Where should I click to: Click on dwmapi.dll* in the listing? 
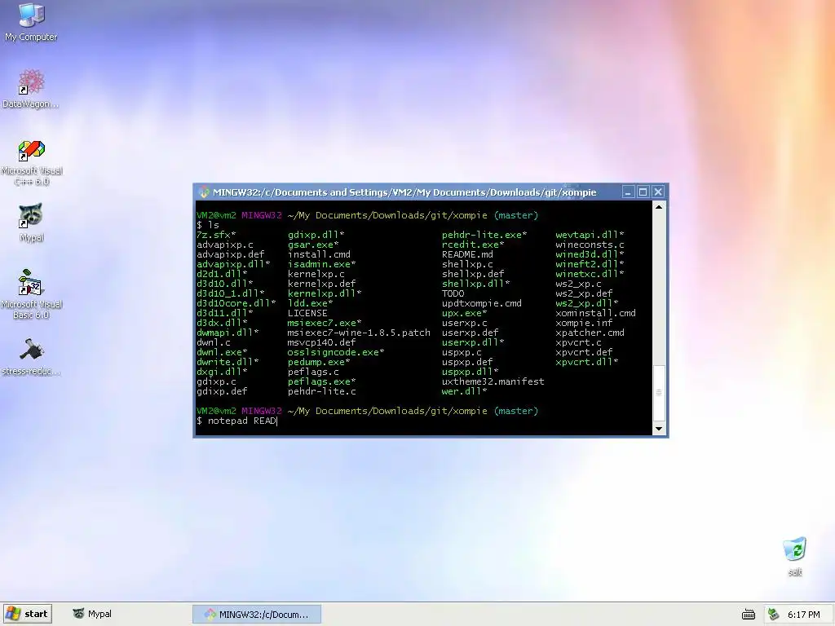click(x=228, y=333)
